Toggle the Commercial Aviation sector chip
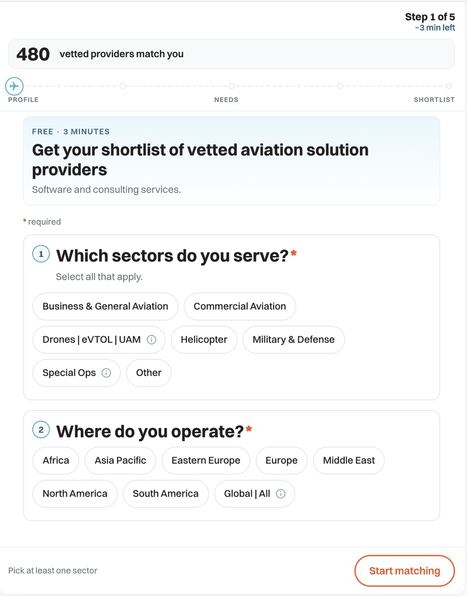467x596 pixels. 240,306
